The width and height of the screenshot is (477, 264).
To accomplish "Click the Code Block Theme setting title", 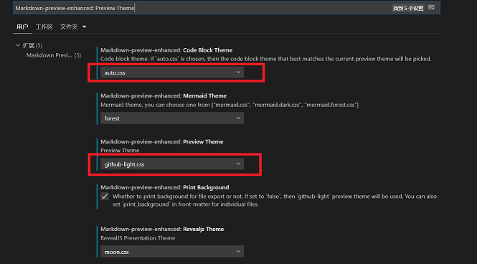I will (166, 50).
